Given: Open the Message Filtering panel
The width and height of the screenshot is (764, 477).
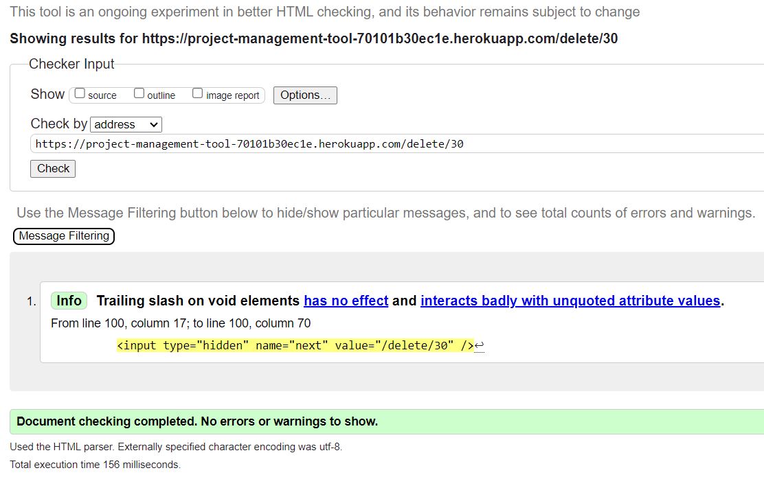Looking at the screenshot, I should click(63, 236).
